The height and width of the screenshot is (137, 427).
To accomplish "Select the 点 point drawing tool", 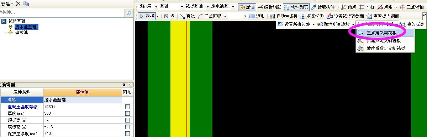I will point(169,16).
